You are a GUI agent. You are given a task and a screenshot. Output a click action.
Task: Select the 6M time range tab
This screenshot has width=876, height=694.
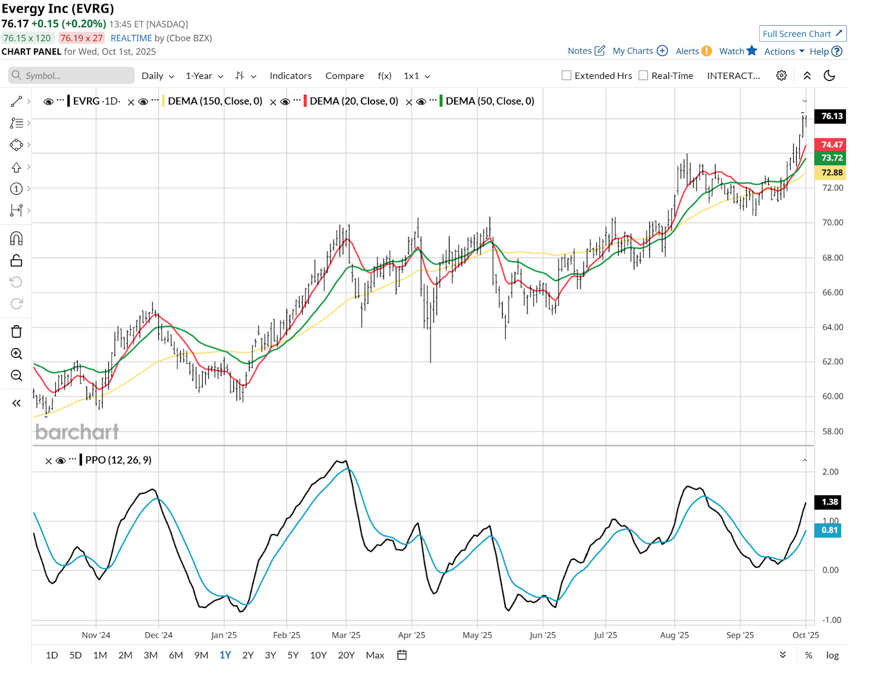pyautogui.click(x=176, y=655)
